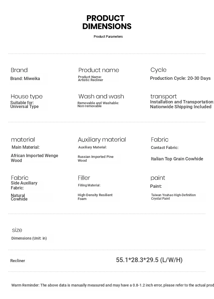Click the African Imported Wenge Wood text
Screen dimensions: 214x299
(x=34, y=158)
